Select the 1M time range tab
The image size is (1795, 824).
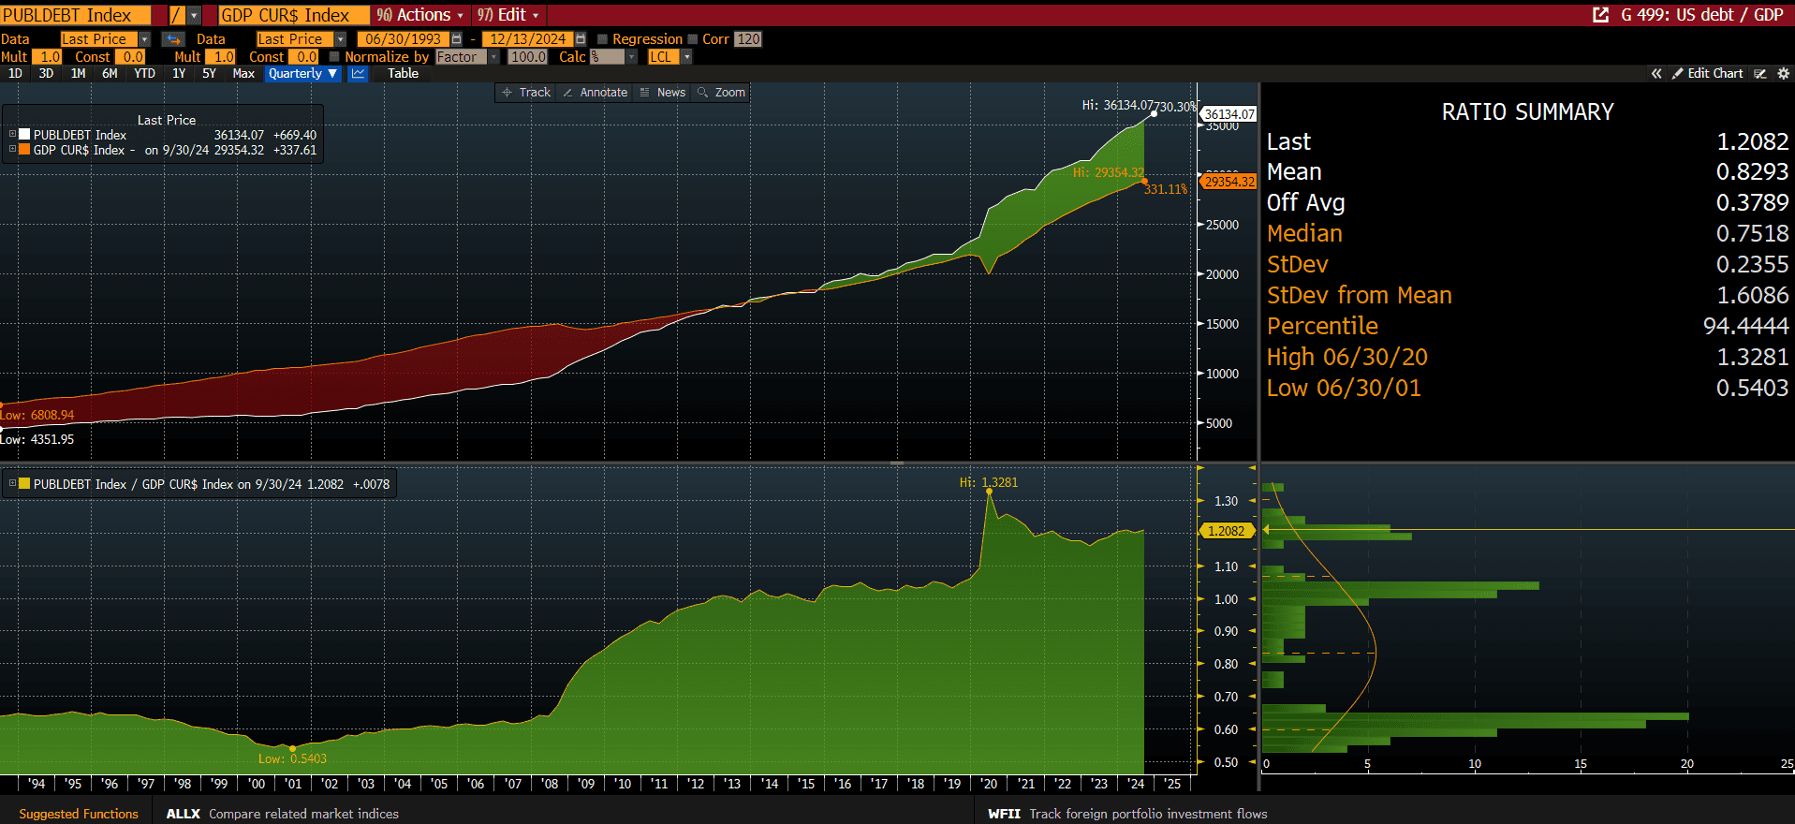pos(79,73)
